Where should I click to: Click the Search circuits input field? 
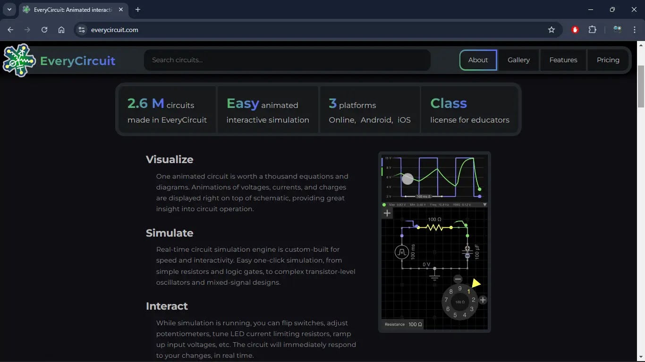pyautogui.click(x=287, y=60)
